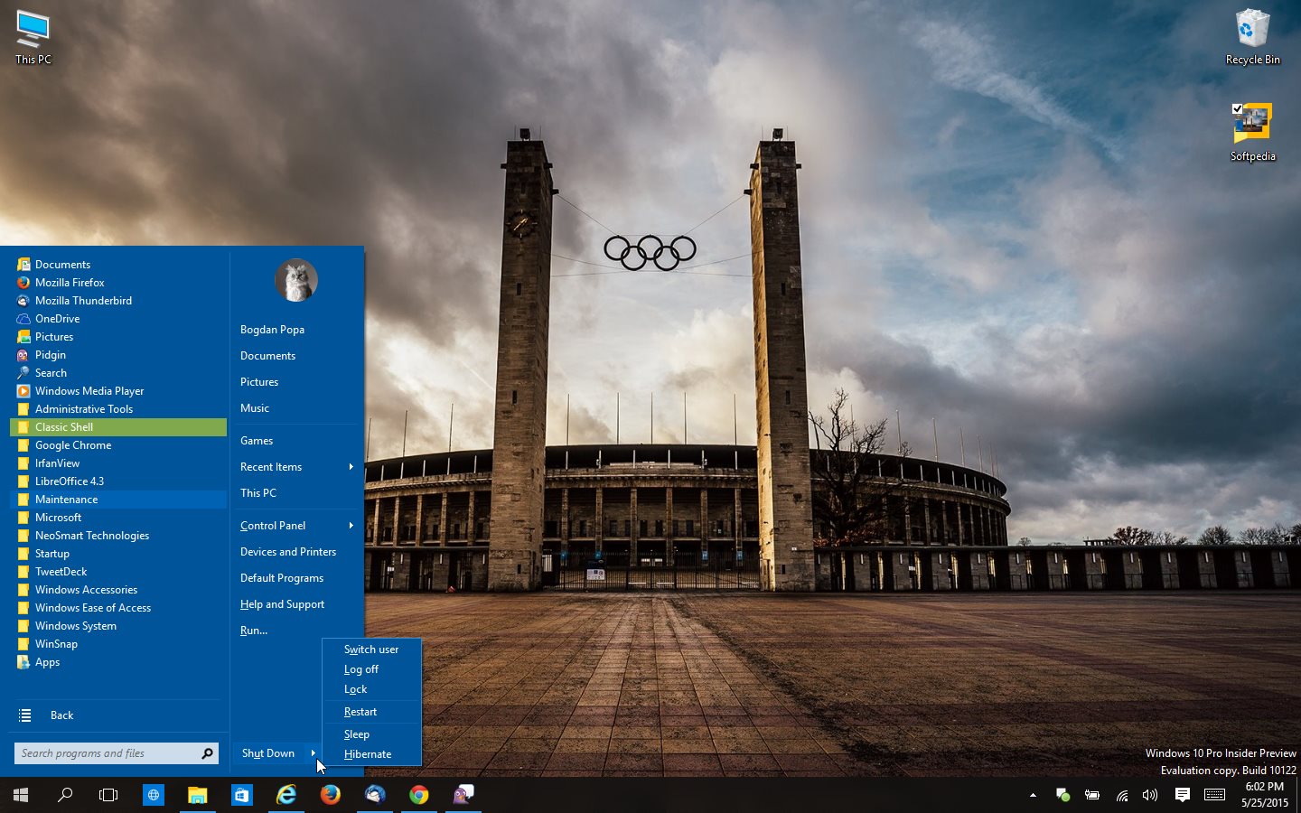Open the Classic Shell highlighted folder

click(x=63, y=426)
